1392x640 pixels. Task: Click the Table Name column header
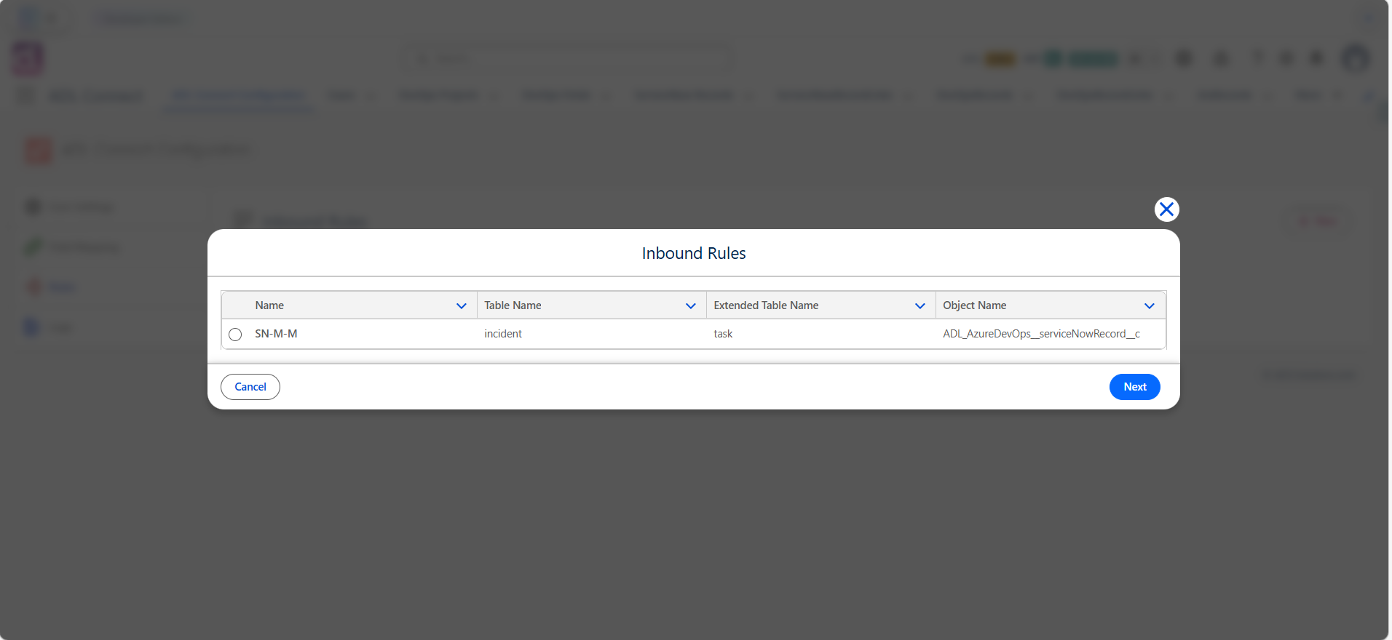pyautogui.click(x=513, y=305)
